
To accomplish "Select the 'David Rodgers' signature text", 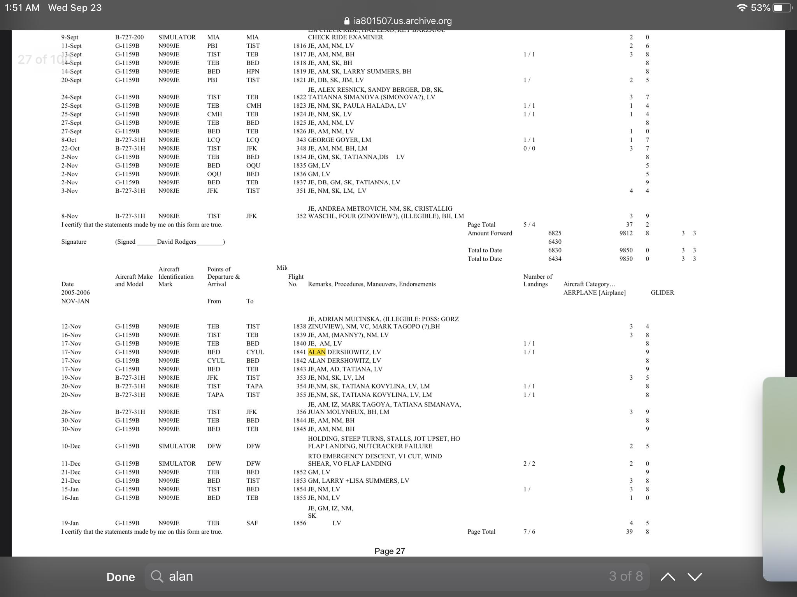I will coord(177,242).
